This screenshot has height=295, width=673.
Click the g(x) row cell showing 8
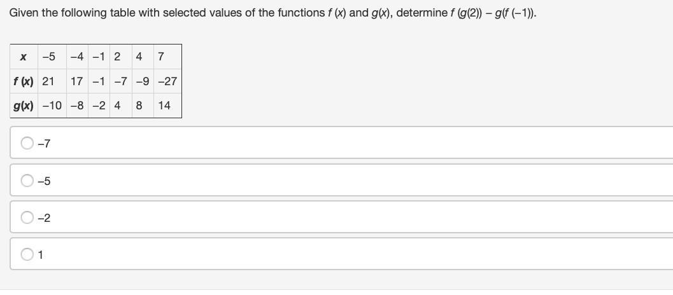[x=139, y=106]
